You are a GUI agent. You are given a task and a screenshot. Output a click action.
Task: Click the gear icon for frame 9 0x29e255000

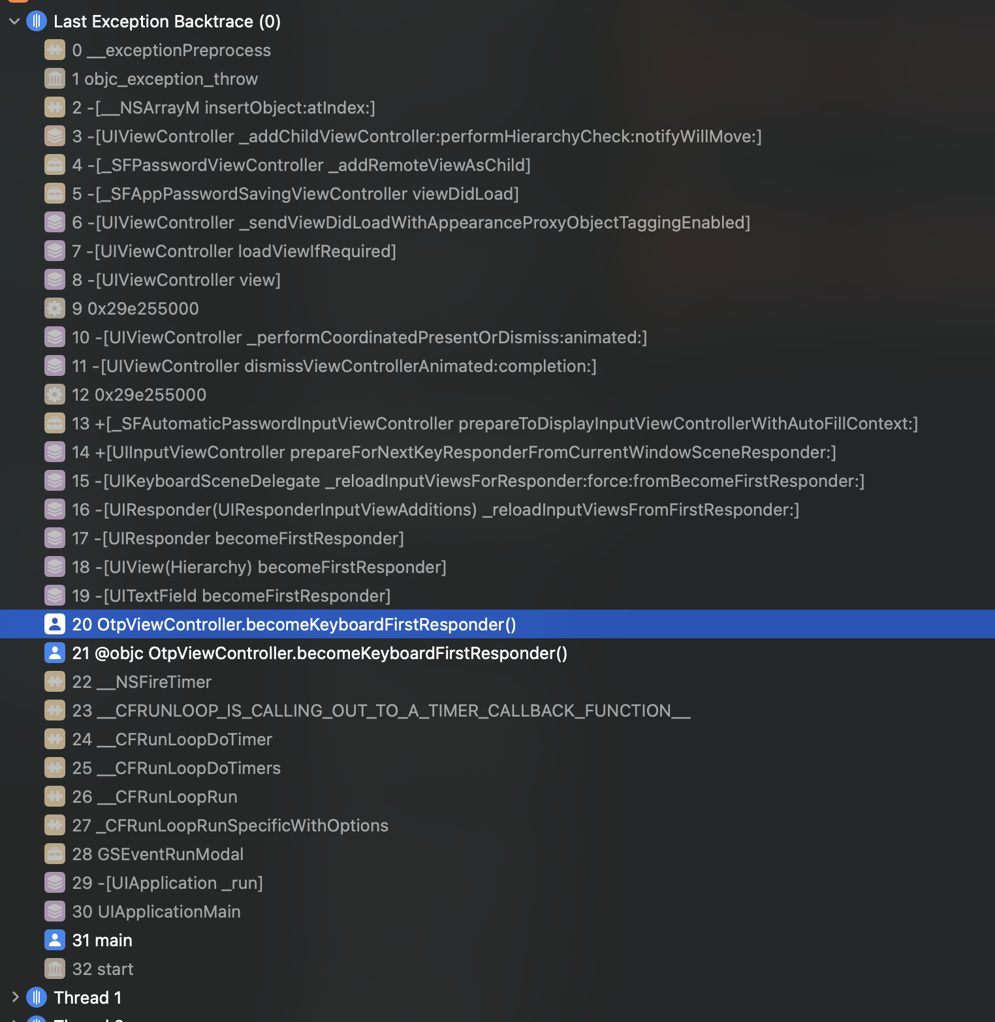coord(55,308)
